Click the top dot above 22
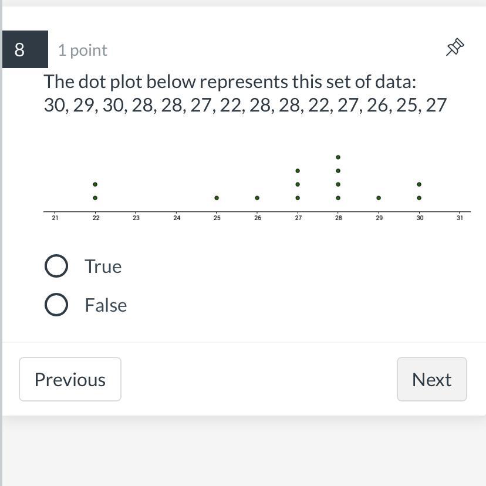The image size is (486, 486). pyautogui.click(x=95, y=184)
